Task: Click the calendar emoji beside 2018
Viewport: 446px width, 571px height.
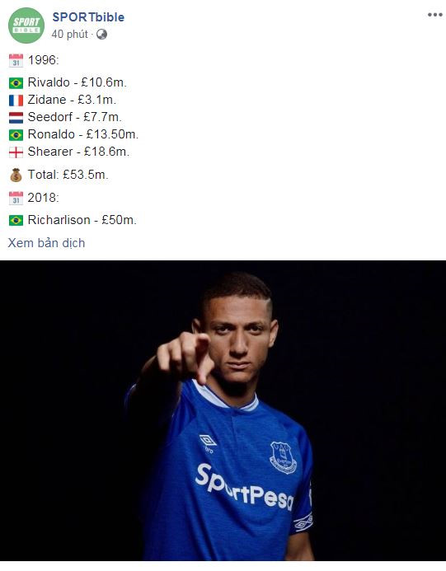Action: point(16,198)
